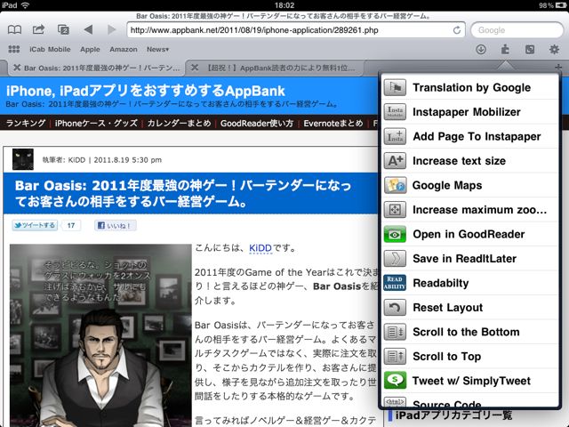The image size is (569, 427).
Task: Tap the share/export icon
Action: 38,29
